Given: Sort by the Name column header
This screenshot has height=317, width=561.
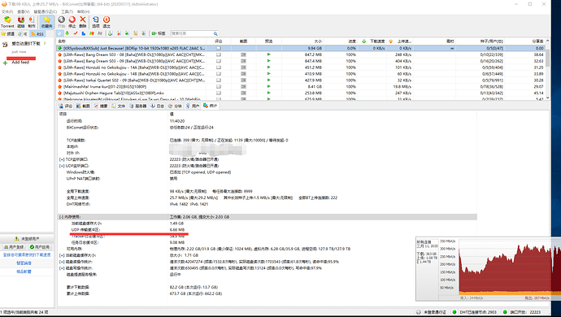Looking at the screenshot, I should click(131, 41).
